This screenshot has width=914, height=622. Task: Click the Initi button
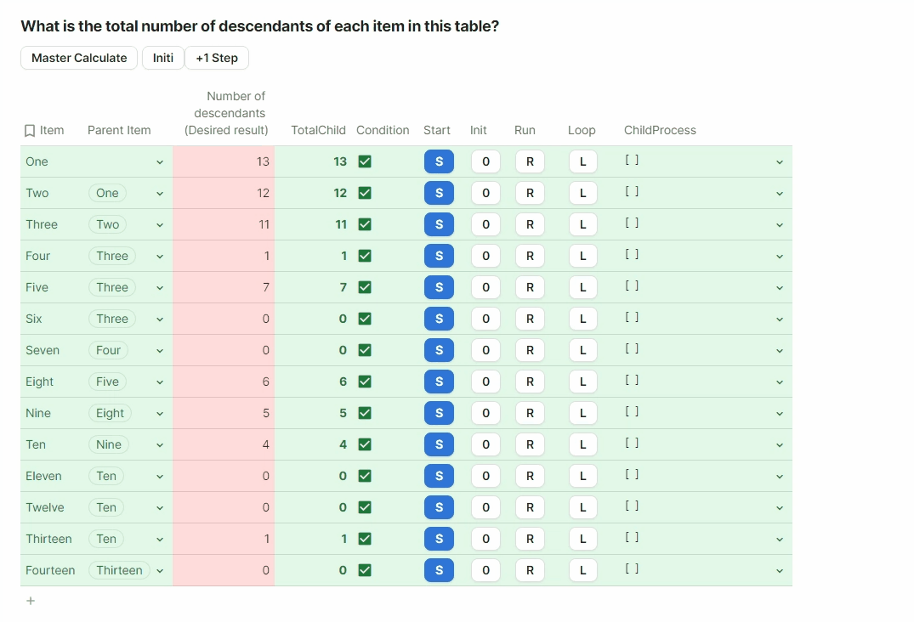pos(163,58)
